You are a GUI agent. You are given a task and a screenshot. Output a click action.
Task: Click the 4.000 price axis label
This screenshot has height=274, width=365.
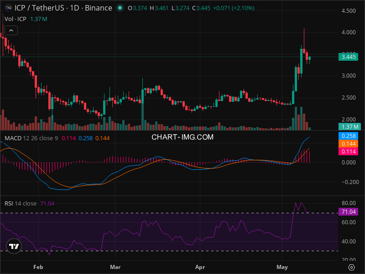point(349,32)
